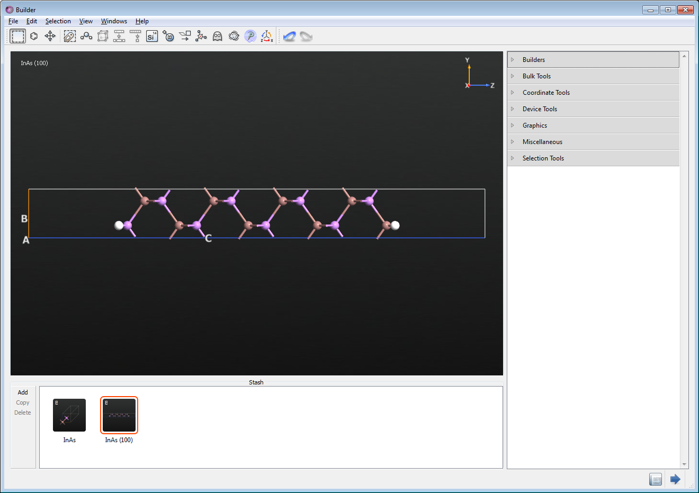Select the hexagon molecule selection tool
Image resolution: width=699 pixels, height=493 pixels.
tap(34, 36)
